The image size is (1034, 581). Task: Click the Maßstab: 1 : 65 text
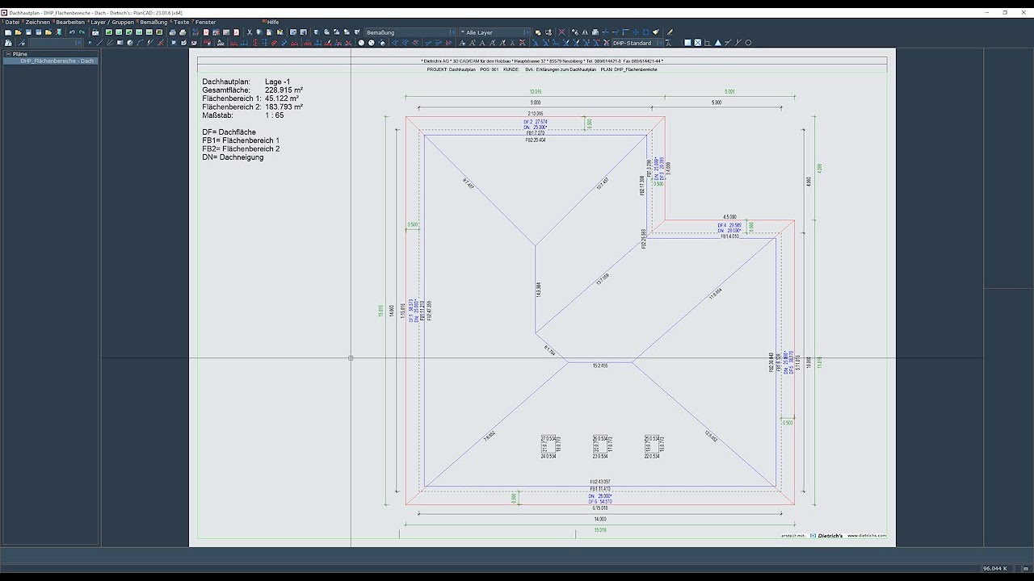tap(243, 115)
